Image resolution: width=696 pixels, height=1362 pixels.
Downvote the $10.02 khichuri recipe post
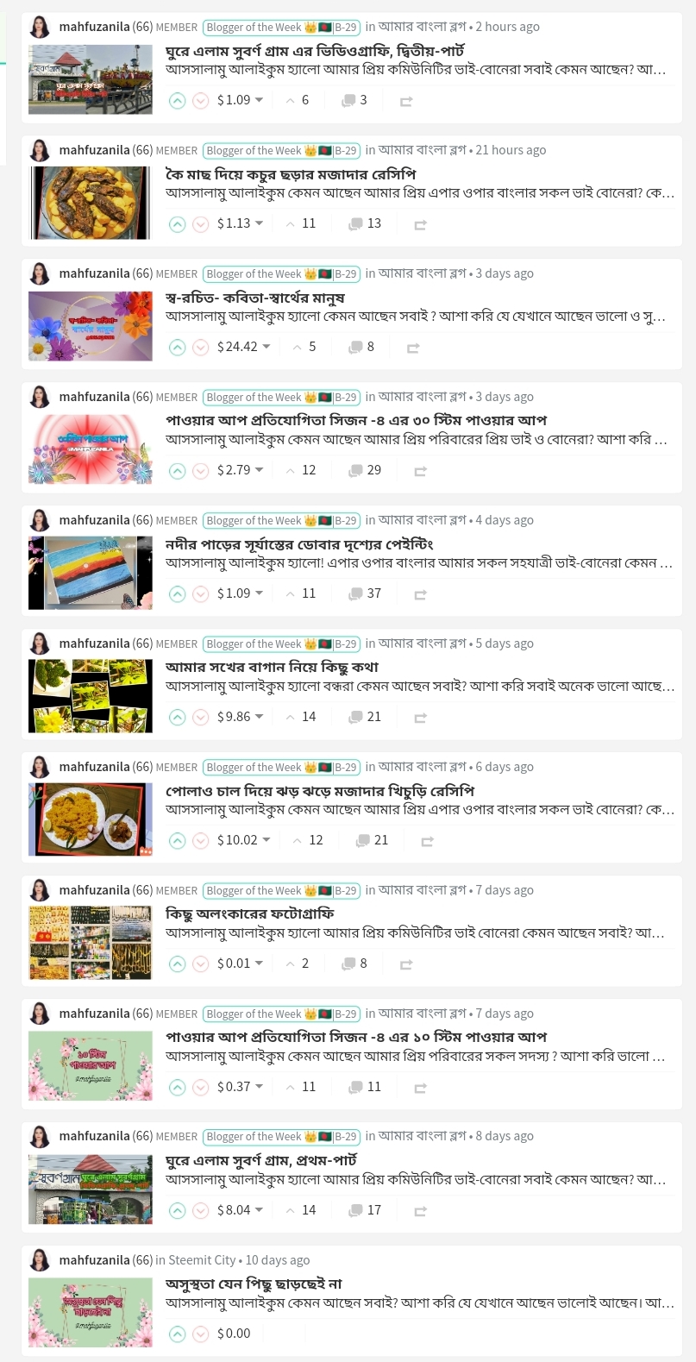[x=200, y=841]
